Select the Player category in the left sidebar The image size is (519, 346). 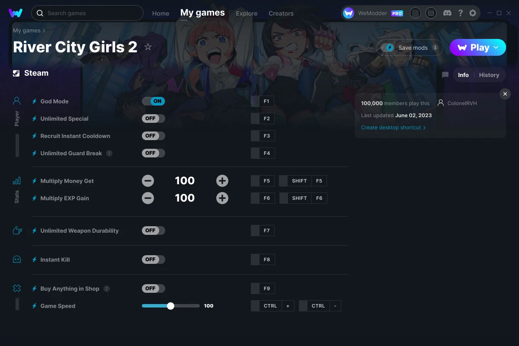16,100
